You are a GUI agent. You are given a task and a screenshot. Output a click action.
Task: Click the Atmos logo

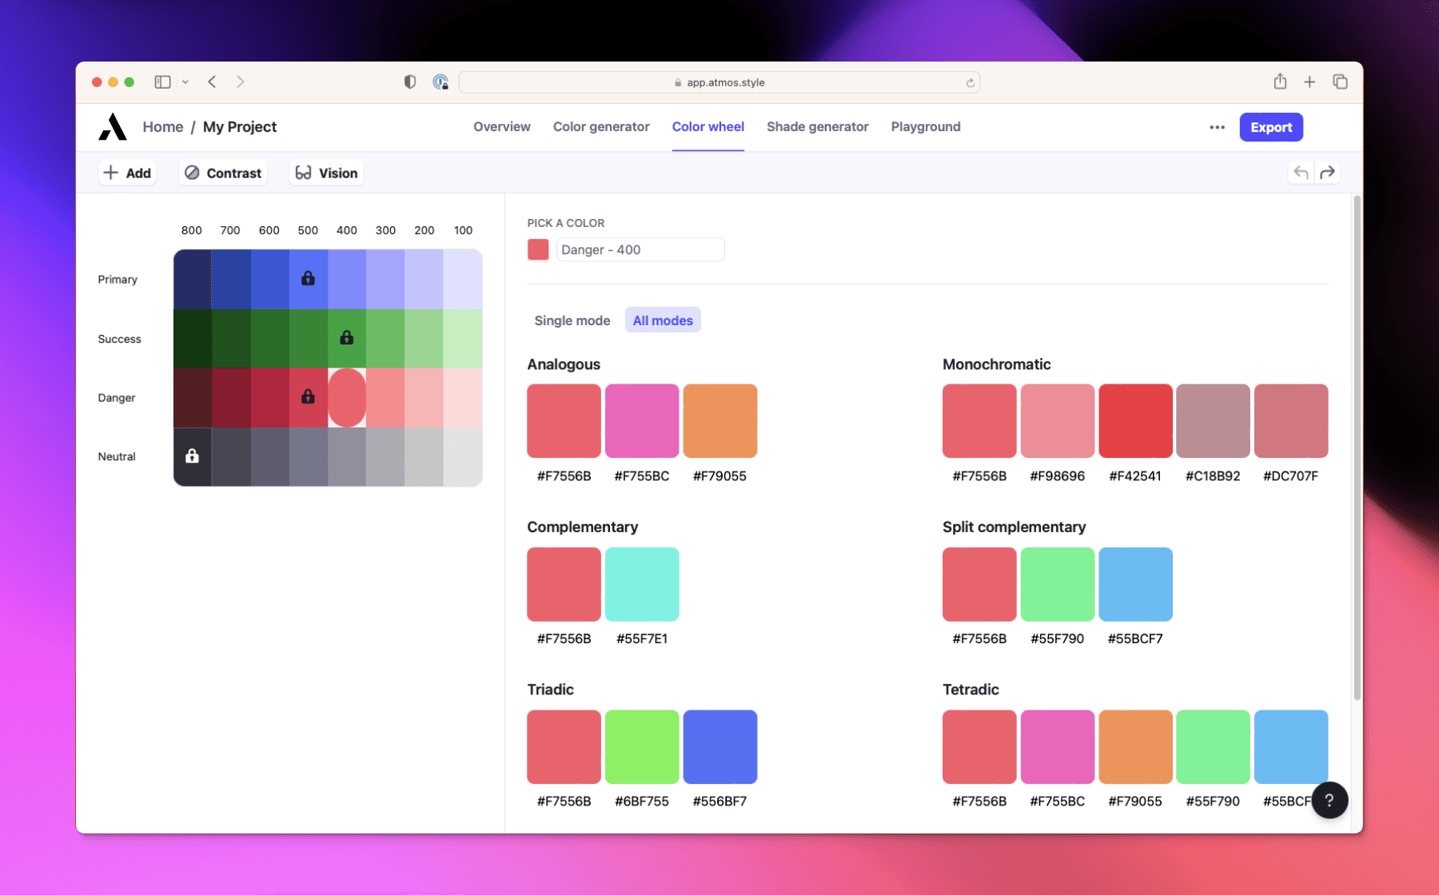click(x=113, y=126)
